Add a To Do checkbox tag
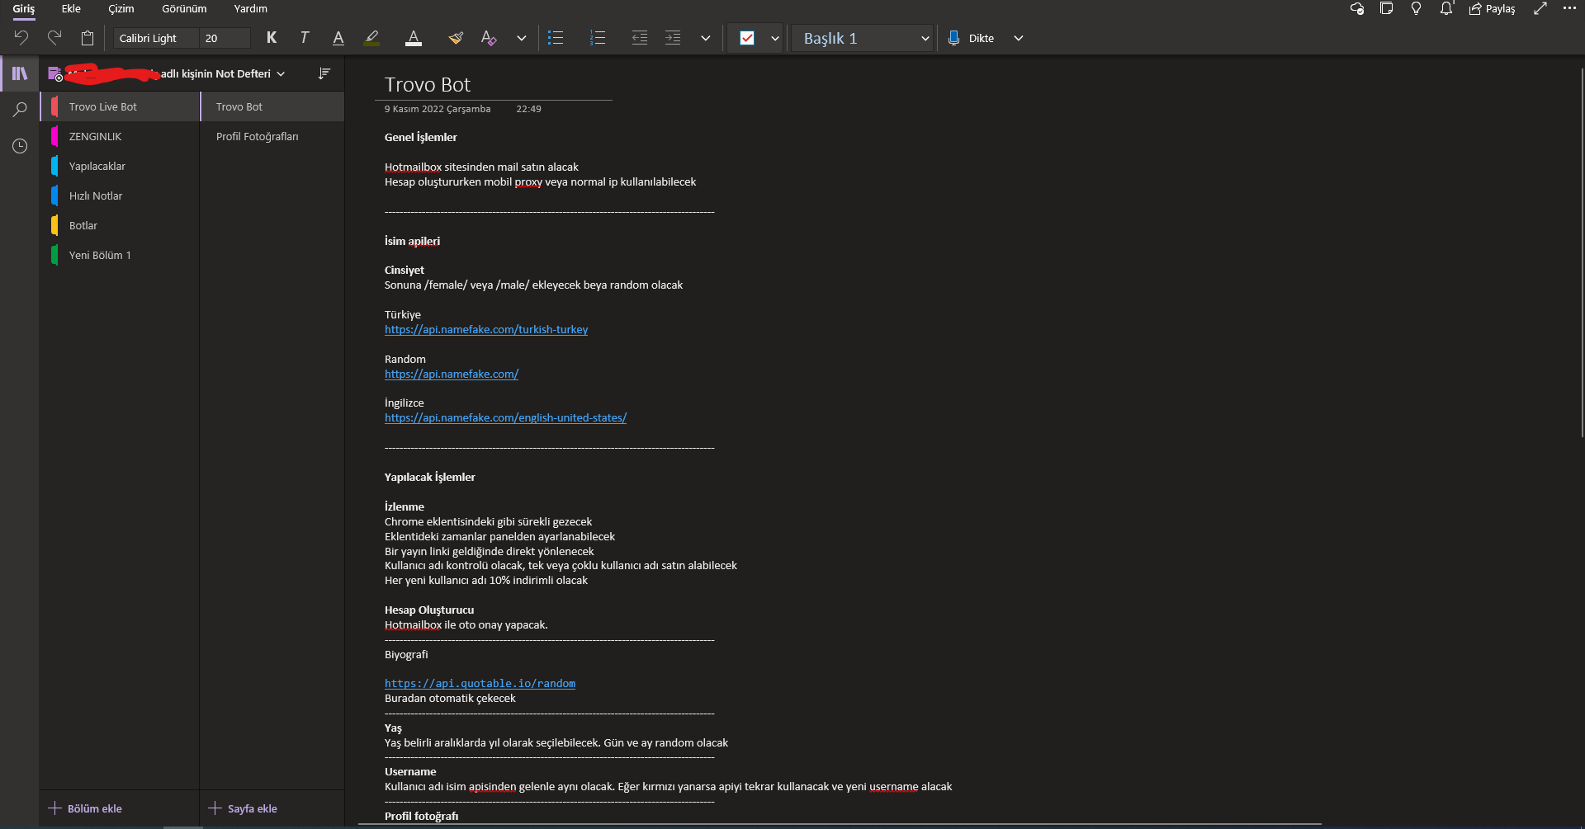Viewport: 1585px width, 829px height. click(747, 38)
